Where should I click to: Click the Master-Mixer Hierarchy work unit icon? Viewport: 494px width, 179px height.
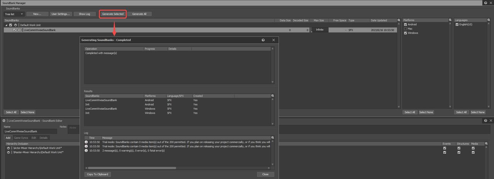click(8, 152)
